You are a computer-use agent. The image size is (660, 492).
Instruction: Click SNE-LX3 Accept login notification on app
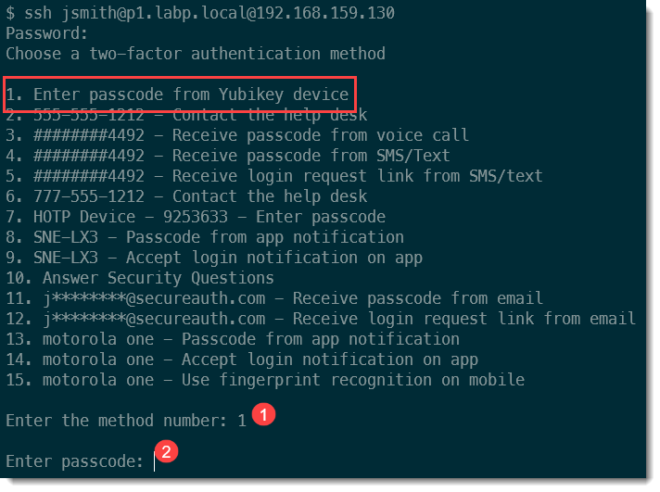[214, 258]
